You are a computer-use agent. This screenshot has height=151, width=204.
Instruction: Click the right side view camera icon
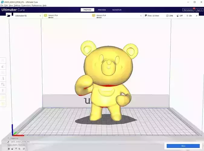[23, 149]
